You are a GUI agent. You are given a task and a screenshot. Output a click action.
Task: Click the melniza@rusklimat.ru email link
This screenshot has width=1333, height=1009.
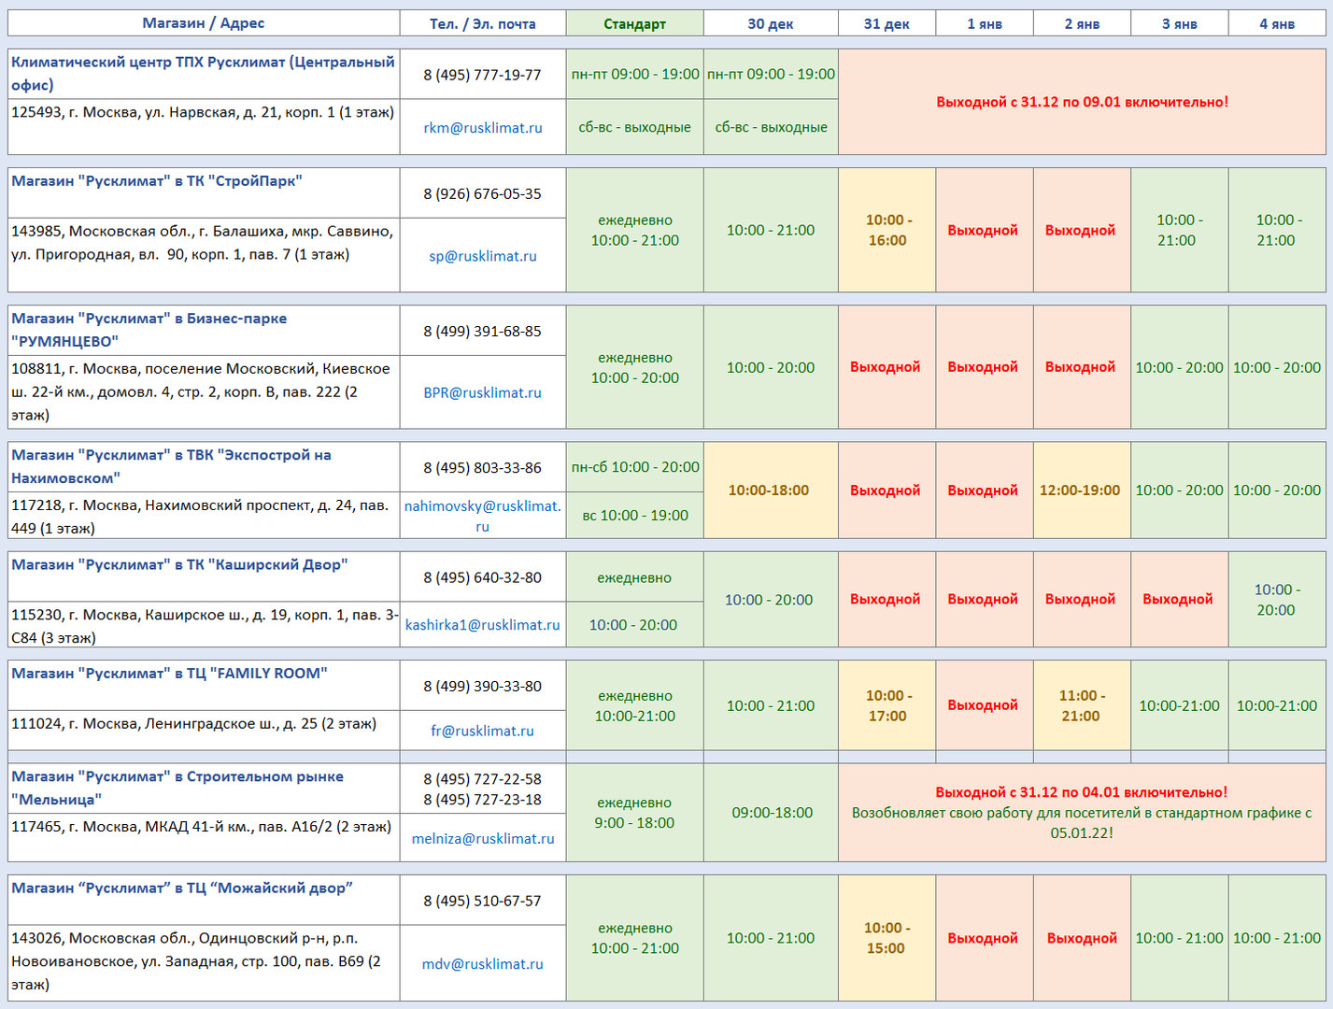(x=482, y=839)
